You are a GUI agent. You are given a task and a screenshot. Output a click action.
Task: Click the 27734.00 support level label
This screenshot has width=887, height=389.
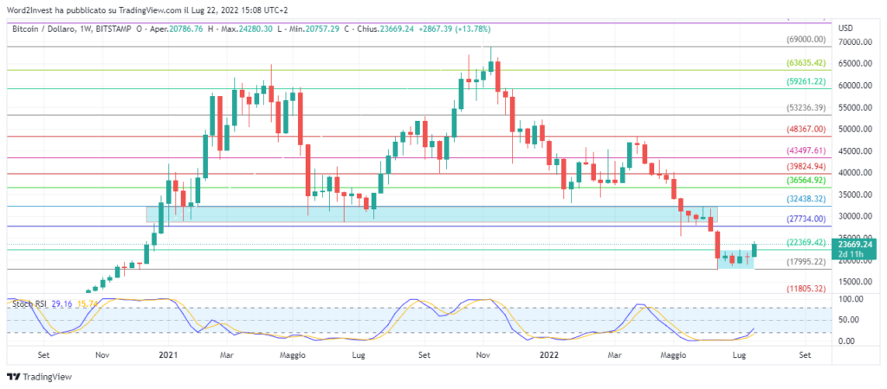805,220
